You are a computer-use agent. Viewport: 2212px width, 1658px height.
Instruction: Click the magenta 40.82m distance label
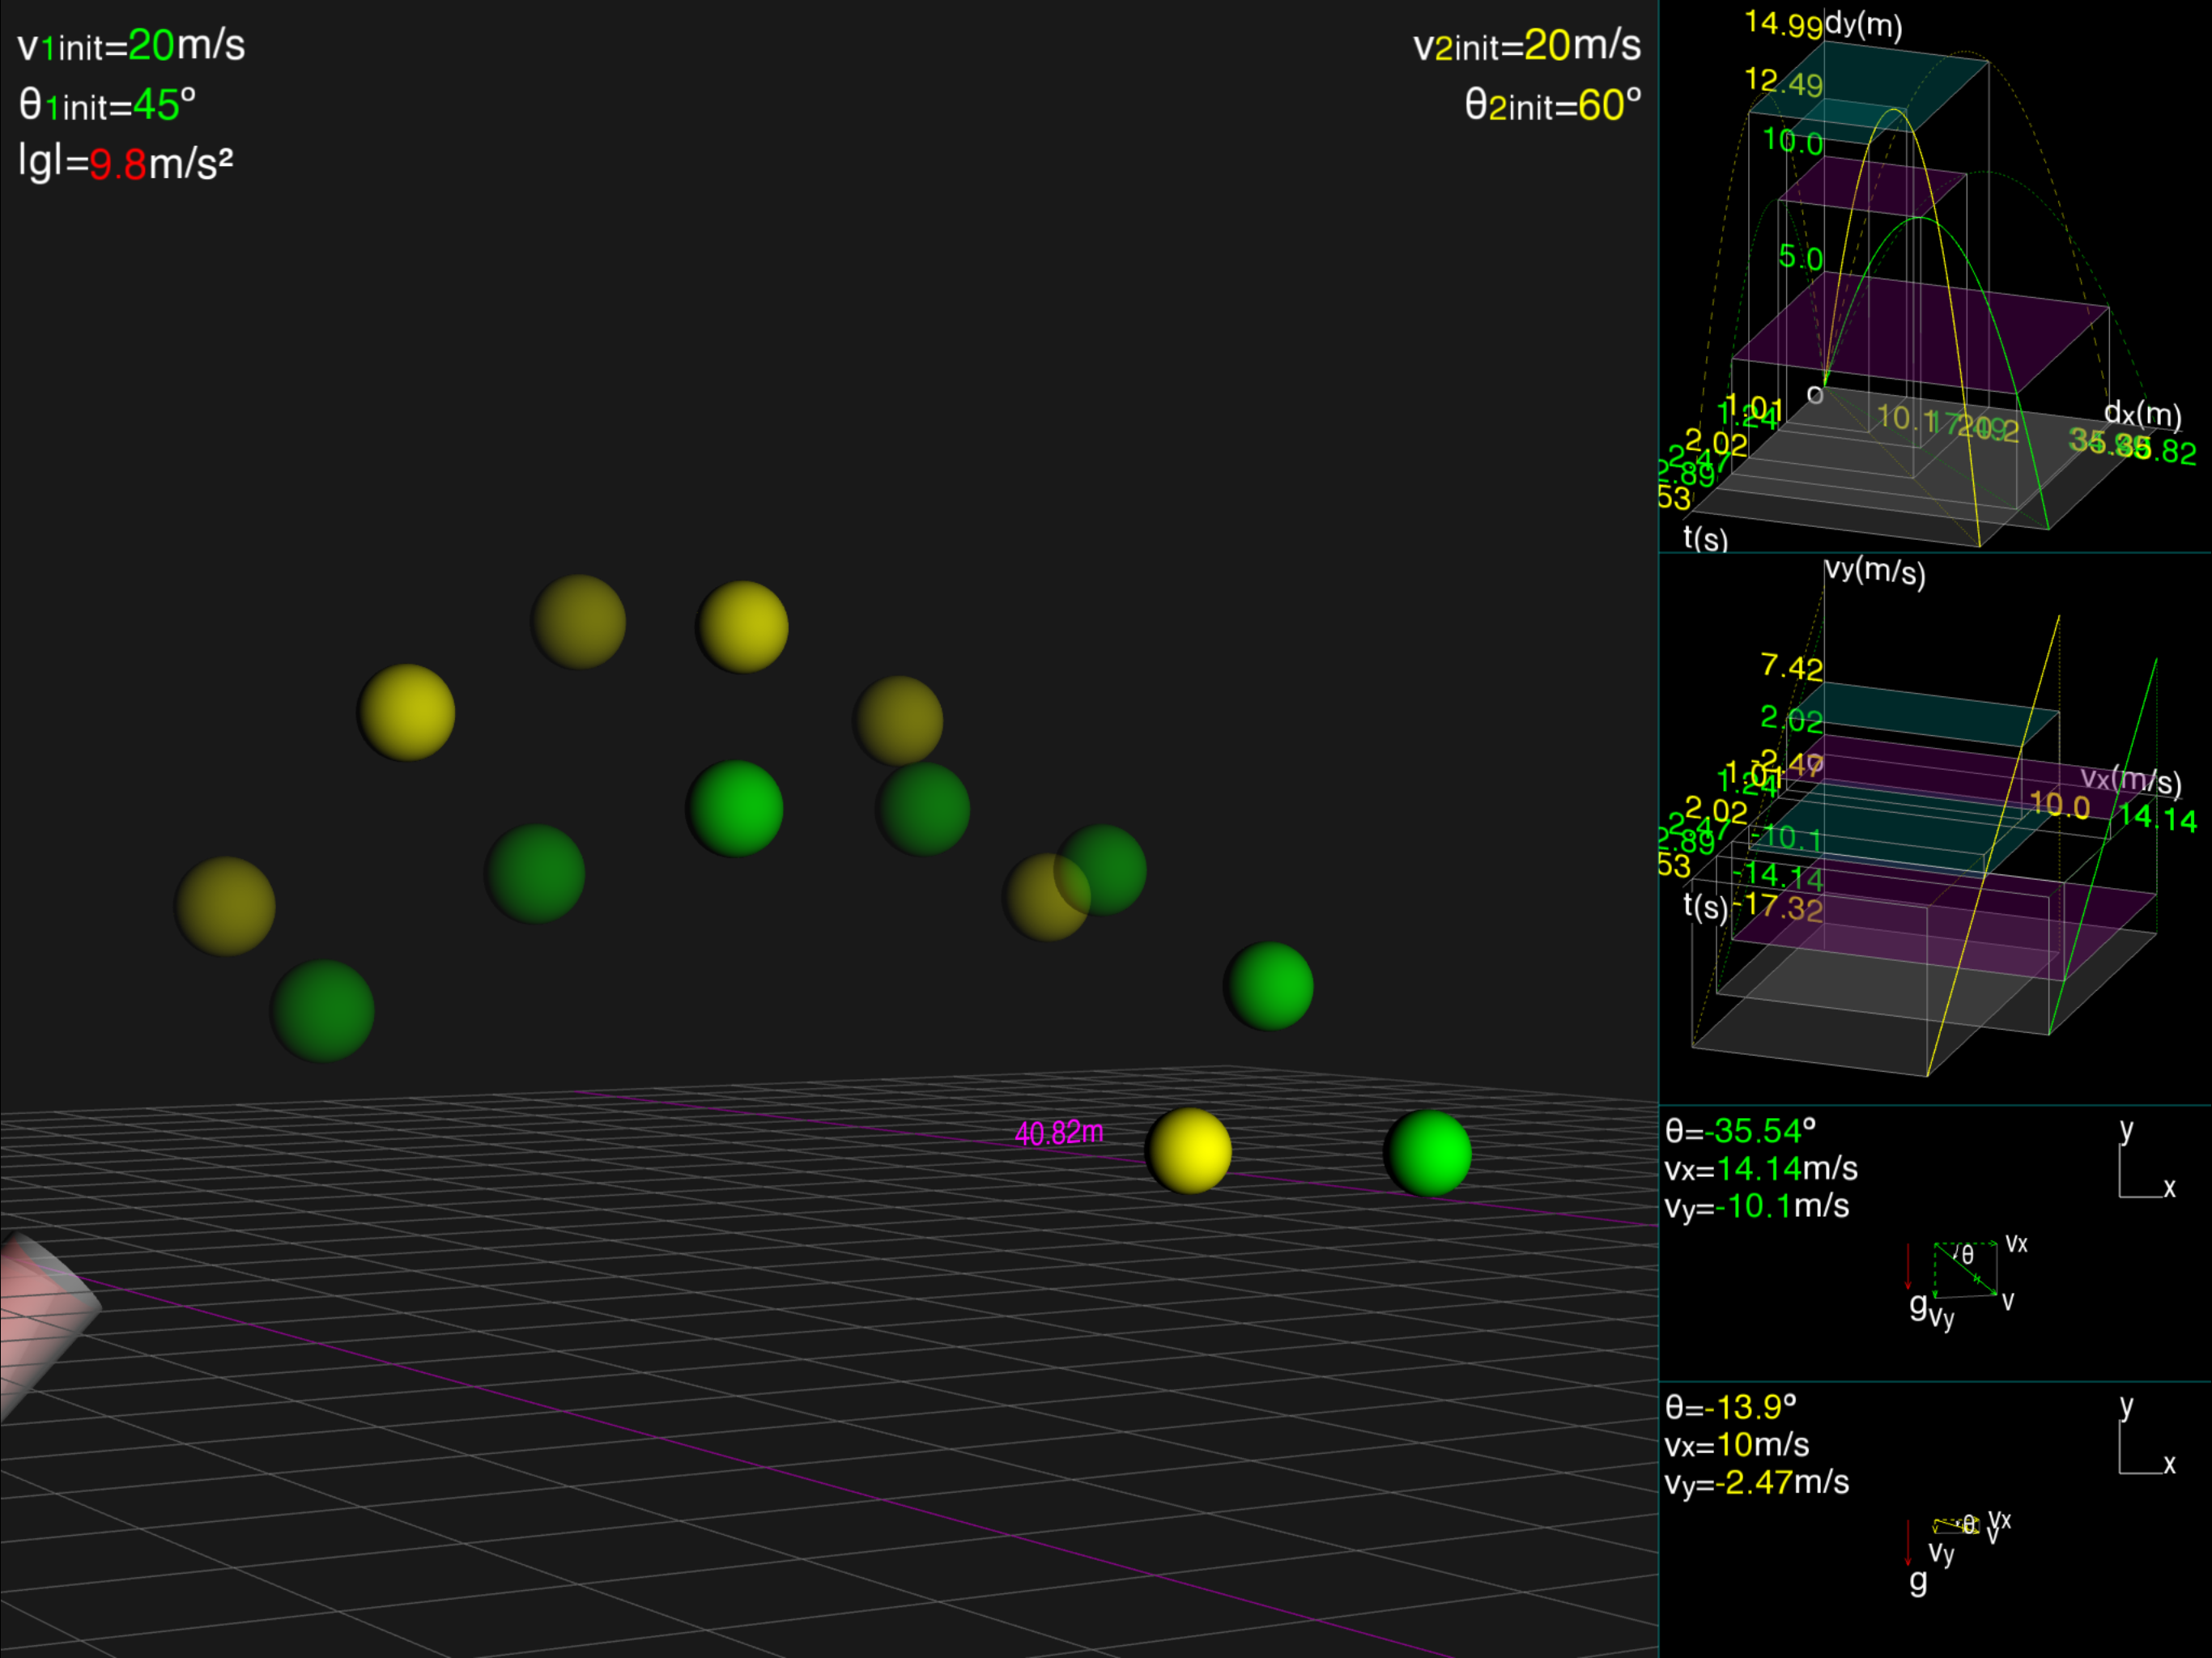pos(1059,1133)
